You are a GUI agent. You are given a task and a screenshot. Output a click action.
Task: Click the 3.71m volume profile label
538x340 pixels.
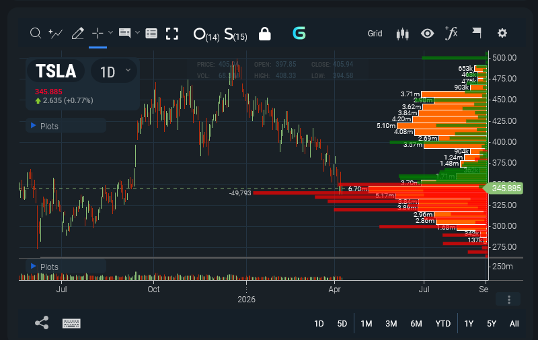pyautogui.click(x=410, y=94)
